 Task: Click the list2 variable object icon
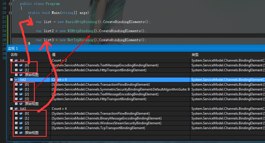16,79
